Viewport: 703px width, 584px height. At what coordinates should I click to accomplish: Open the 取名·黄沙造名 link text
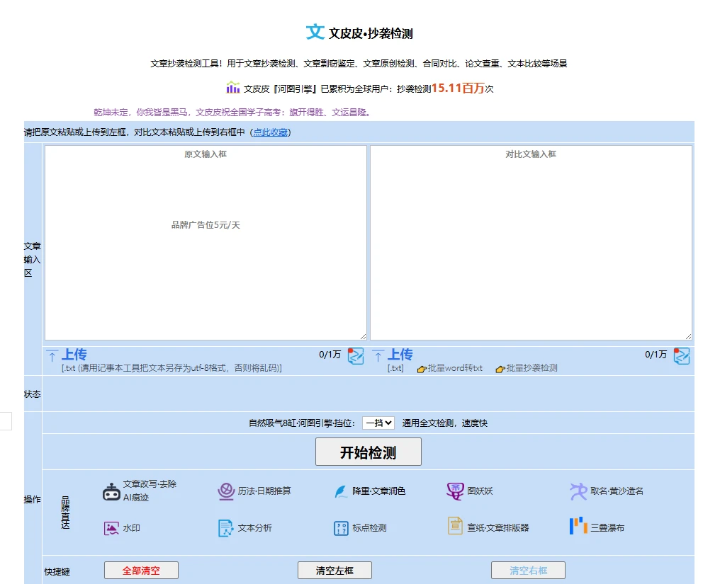pyautogui.click(x=617, y=491)
